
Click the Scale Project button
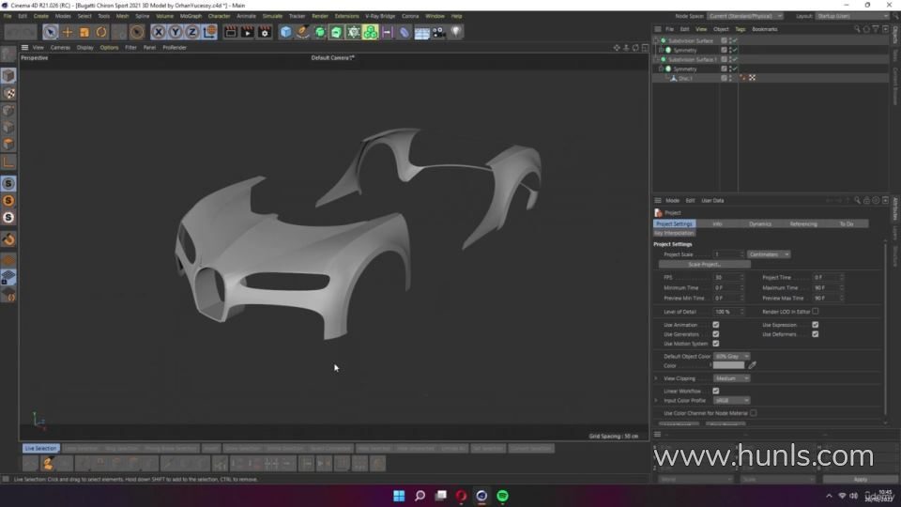pos(705,265)
